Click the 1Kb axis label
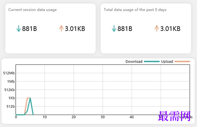The width and height of the screenshot is (197, 127). click(11, 98)
